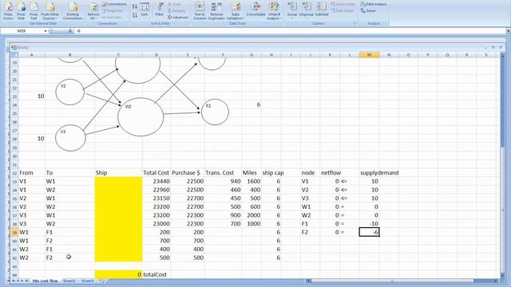This screenshot has width=511, height=287.
Task: Click the From Web icon
Action: tap(21, 10)
